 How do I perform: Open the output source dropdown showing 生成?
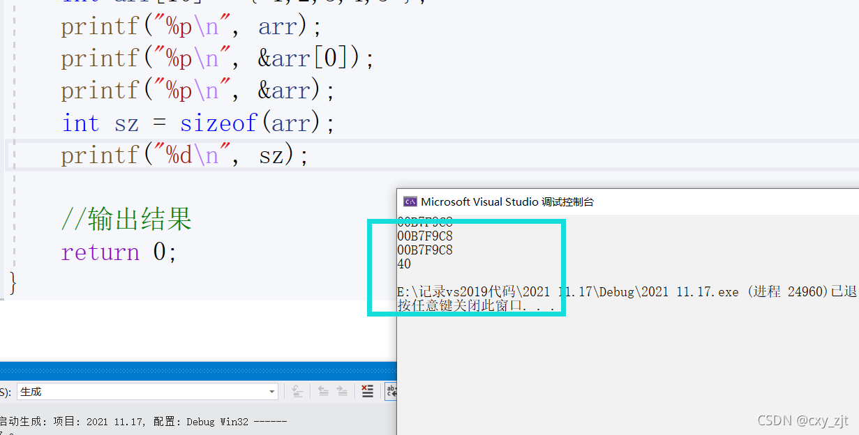(x=147, y=392)
